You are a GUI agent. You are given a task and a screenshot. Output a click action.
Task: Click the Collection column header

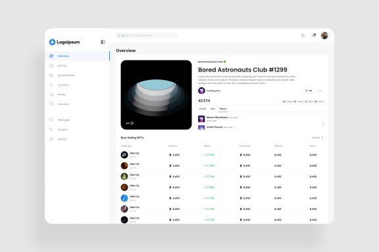126,146
